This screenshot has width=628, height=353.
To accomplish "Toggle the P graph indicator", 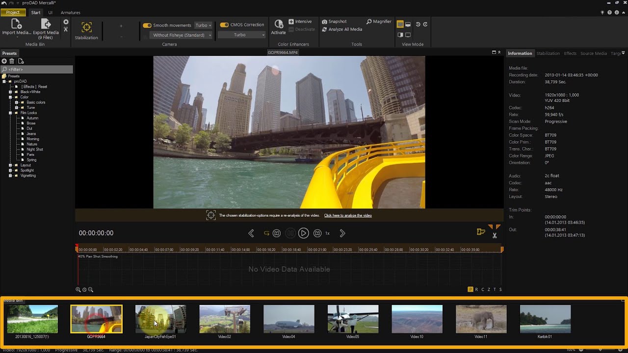I will (x=470, y=290).
